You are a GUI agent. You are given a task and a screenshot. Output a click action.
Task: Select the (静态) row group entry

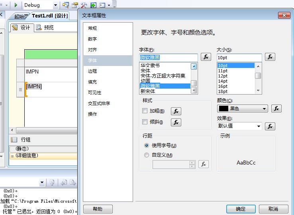tap(43, 149)
